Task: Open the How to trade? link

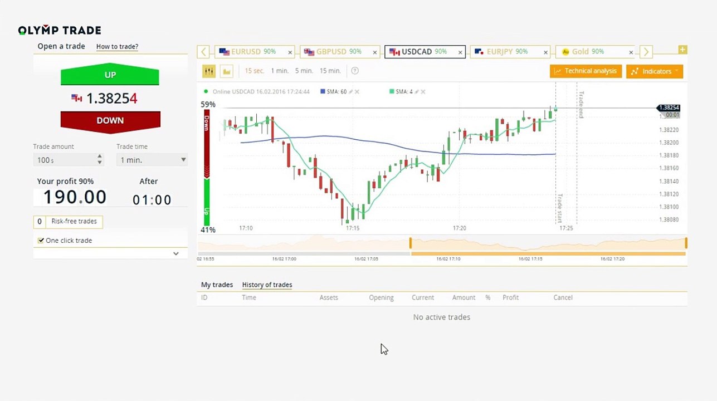Action: (117, 47)
